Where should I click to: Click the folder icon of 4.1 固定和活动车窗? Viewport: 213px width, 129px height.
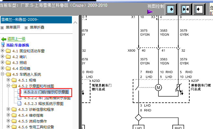tap(8, 51)
